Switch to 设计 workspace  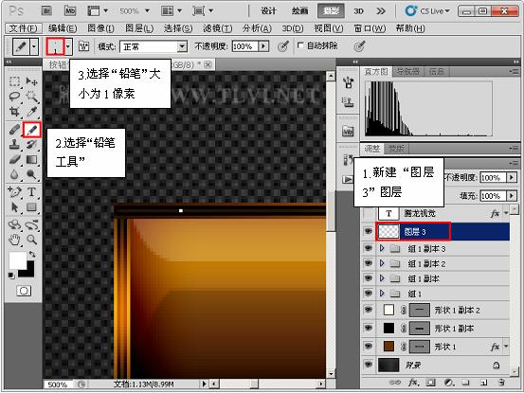[x=268, y=11]
